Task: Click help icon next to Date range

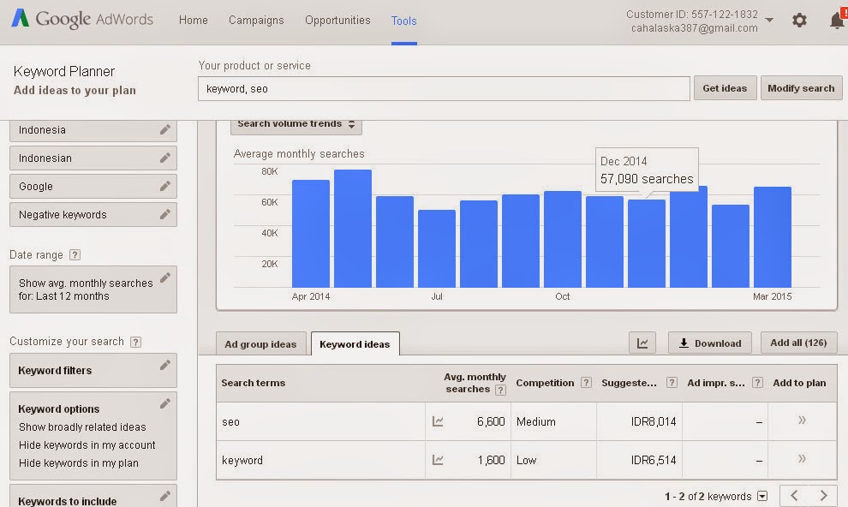Action: [75, 255]
